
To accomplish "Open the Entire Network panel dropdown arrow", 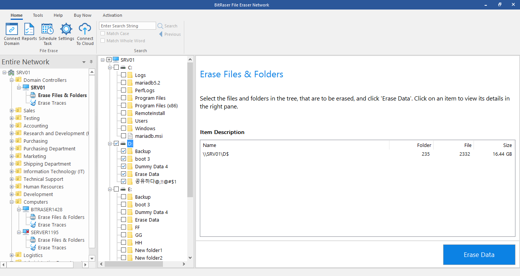I will (x=84, y=62).
